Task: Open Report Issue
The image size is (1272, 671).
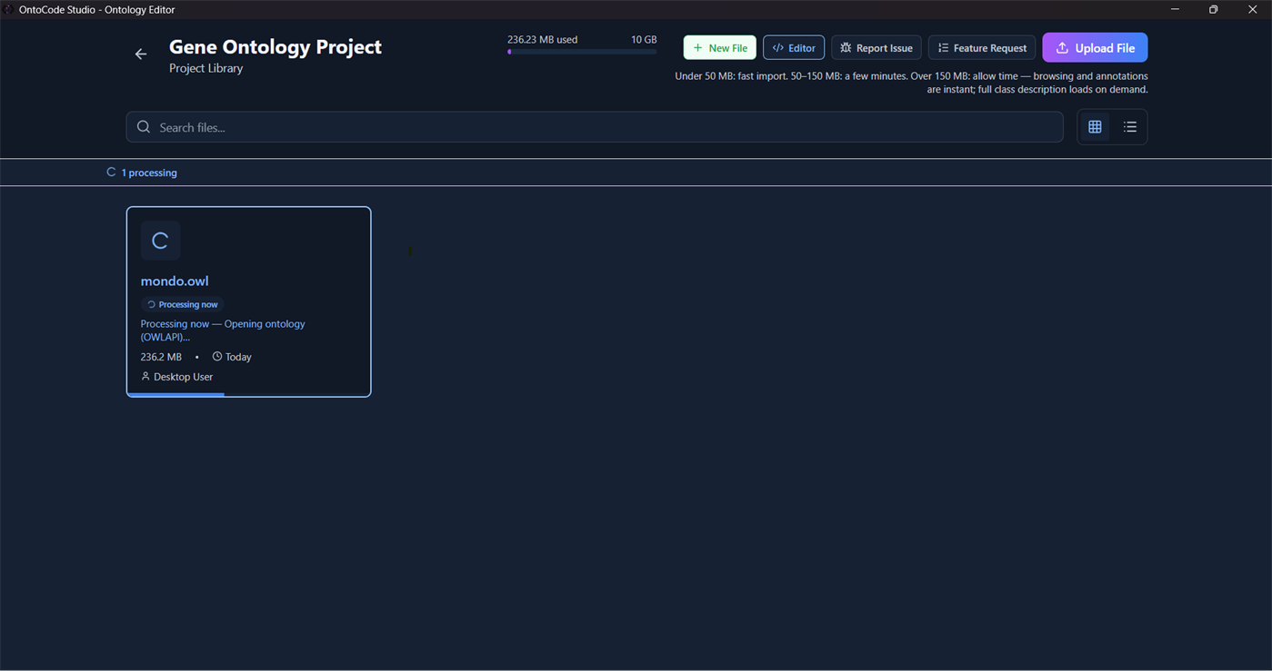Action: 876,48
